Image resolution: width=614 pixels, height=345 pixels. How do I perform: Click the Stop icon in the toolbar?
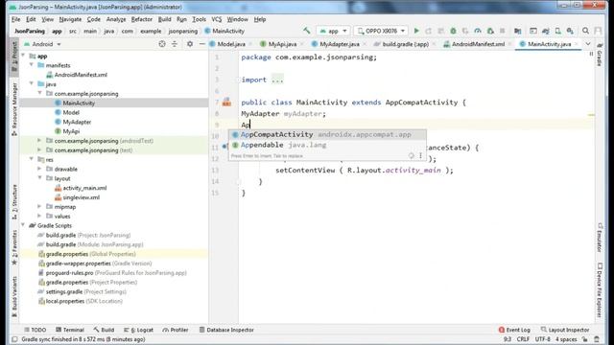[x=503, y=31]
